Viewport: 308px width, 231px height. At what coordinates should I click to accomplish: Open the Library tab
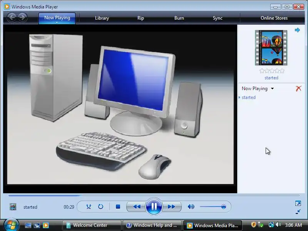point(102,18)
